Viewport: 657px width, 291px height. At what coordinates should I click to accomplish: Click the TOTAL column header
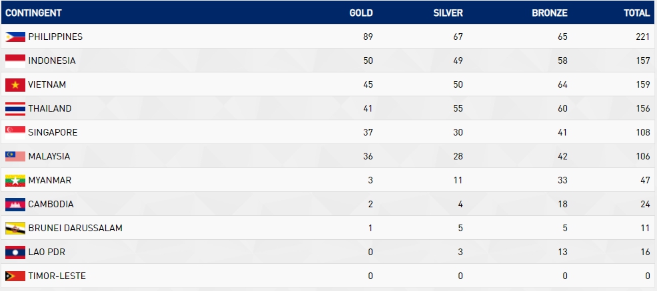pyautogui.click(x=637, y=13)
